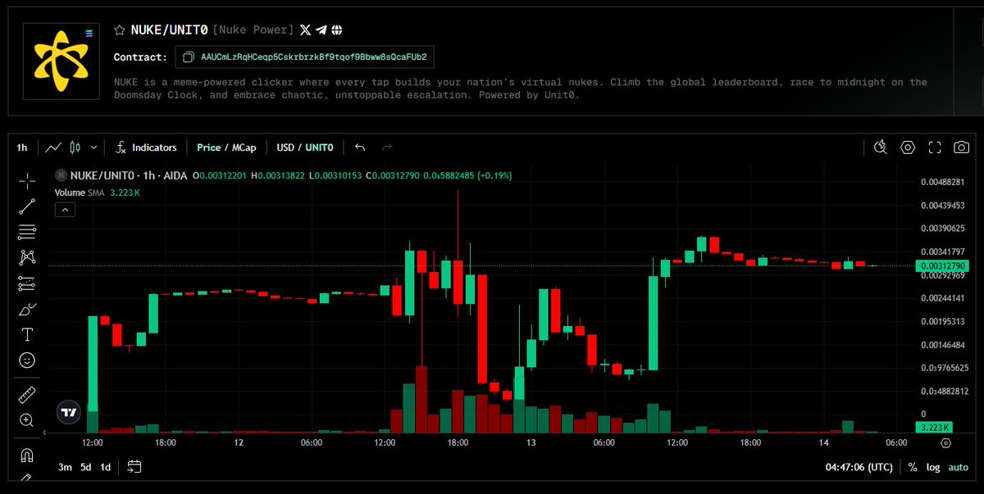Screen dimensions: 984x494
Task: Toggle magnet snapping mode
Action: (x=26, y=454)
